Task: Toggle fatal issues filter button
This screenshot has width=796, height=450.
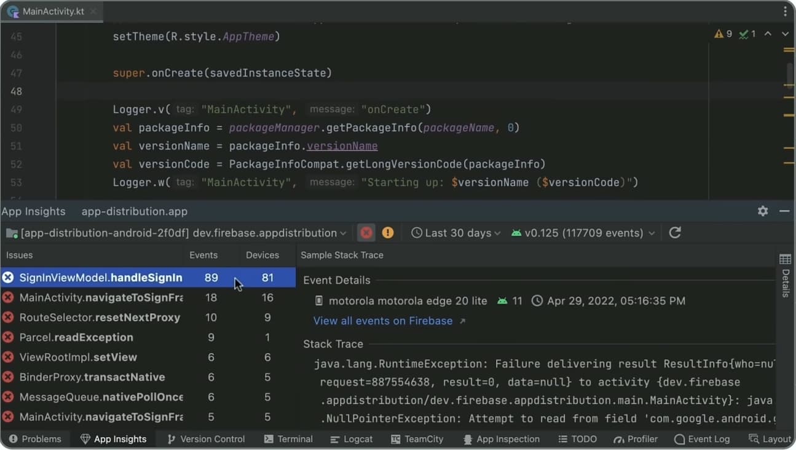Action: (366, 233)
